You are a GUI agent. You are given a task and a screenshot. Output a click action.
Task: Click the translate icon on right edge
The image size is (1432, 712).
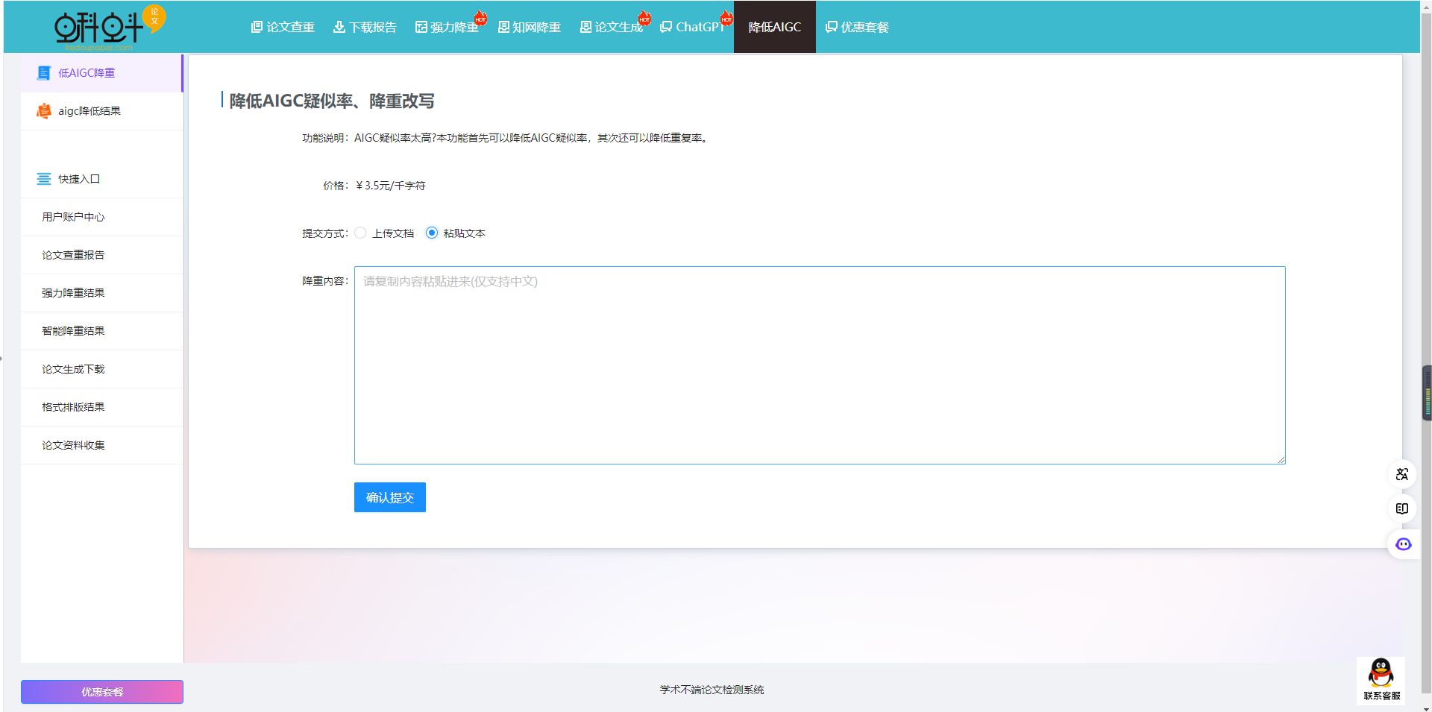pyautogui.click(x=1402, y=474)
